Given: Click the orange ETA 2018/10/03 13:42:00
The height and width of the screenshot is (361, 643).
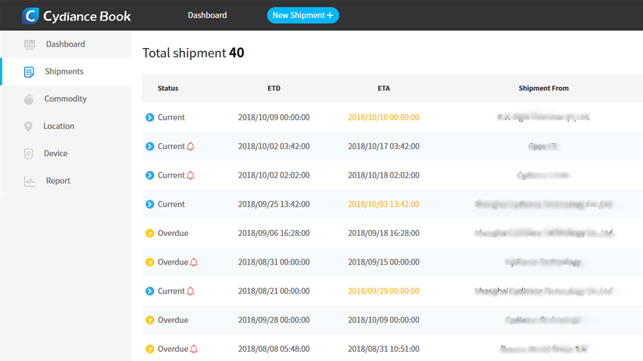Looking at the screenshot, I should pyautogui.click(x=383, y=205).
